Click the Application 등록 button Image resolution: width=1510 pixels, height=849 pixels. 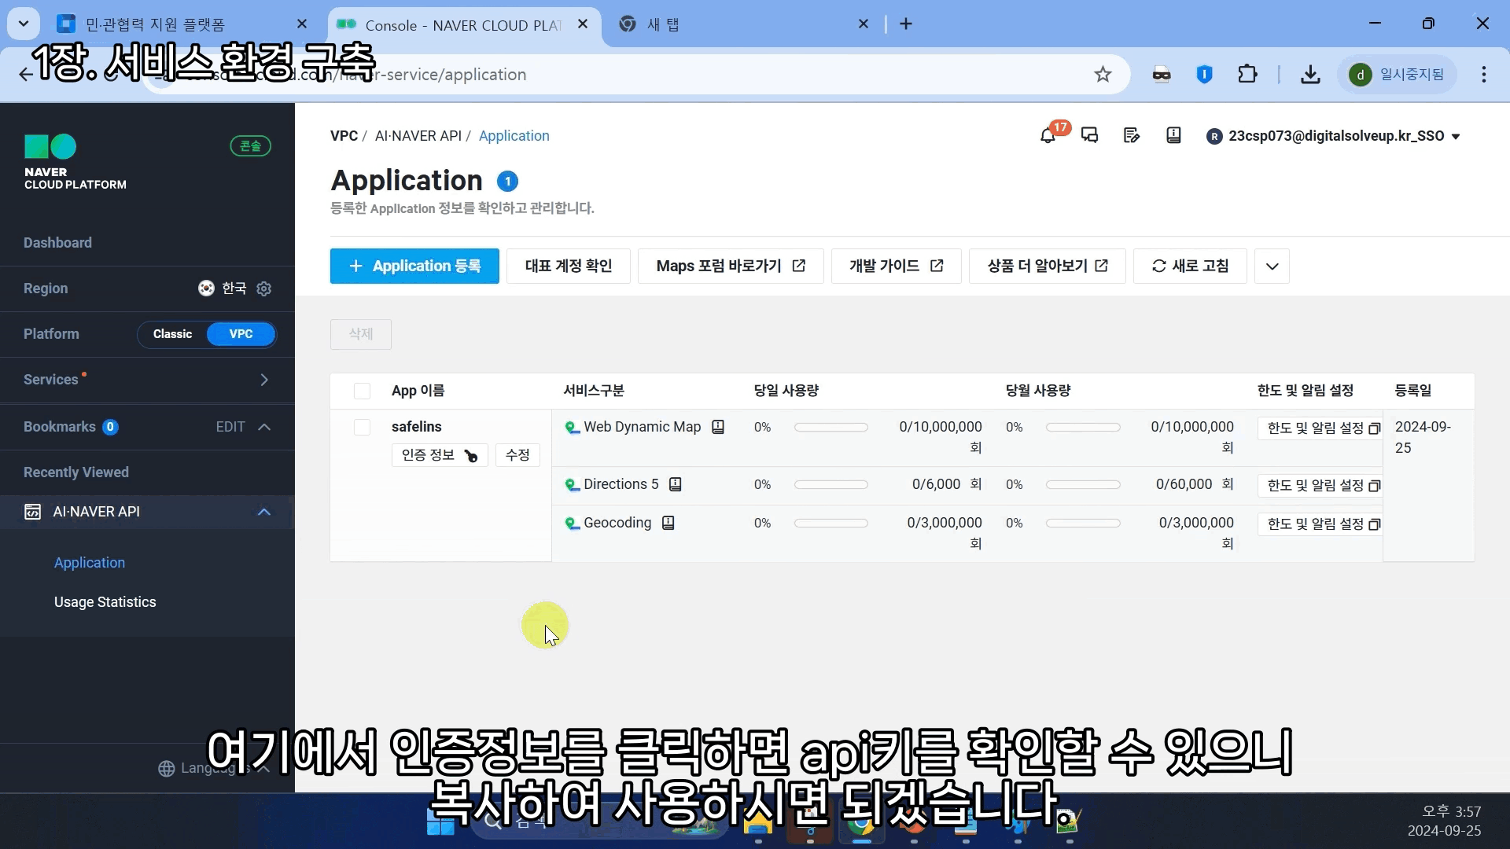(x=414, y=266)
